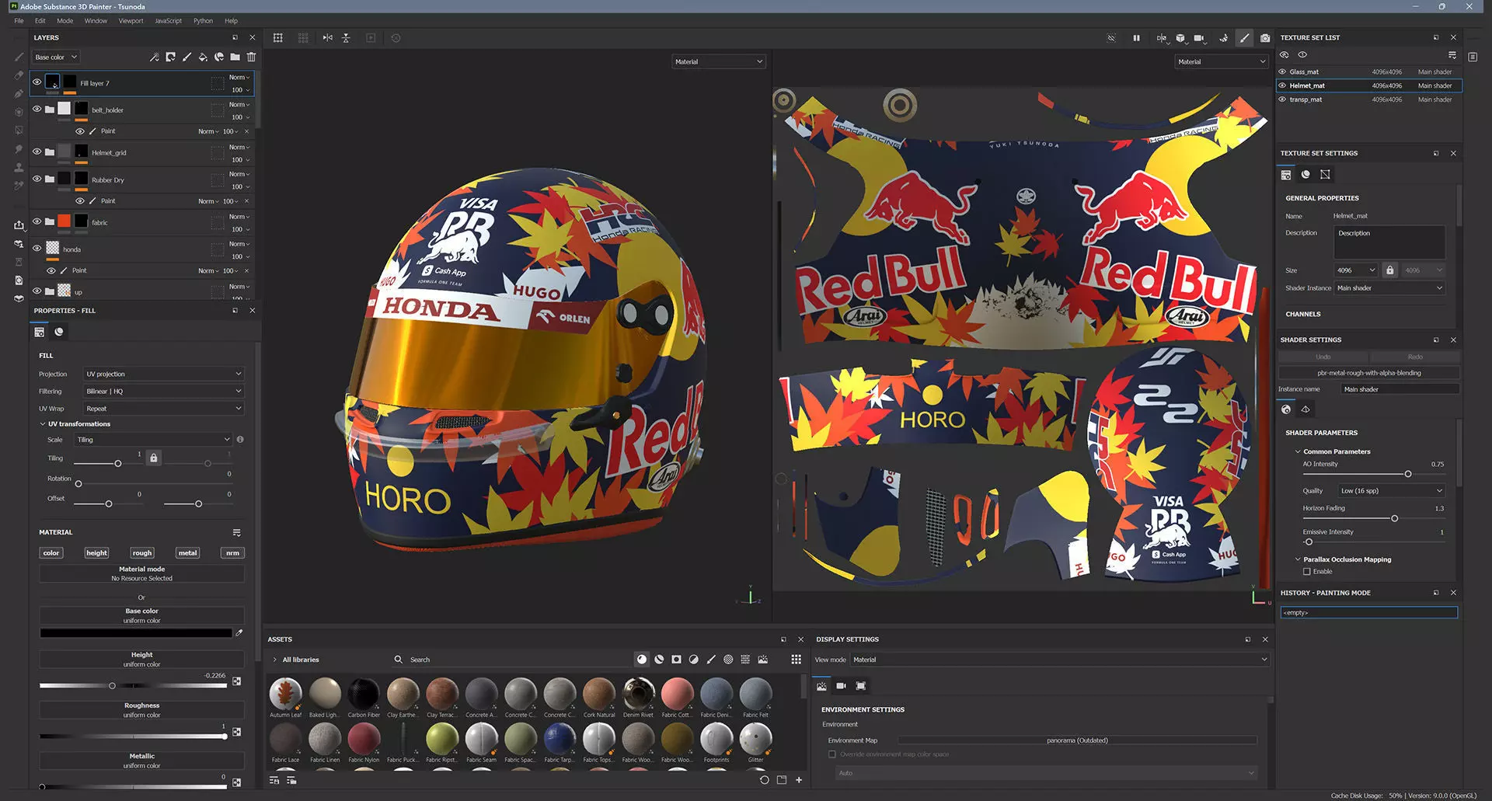1492x801 pixels.
Task: Pick base color with the eyedropper
Action: pos(239,632)
